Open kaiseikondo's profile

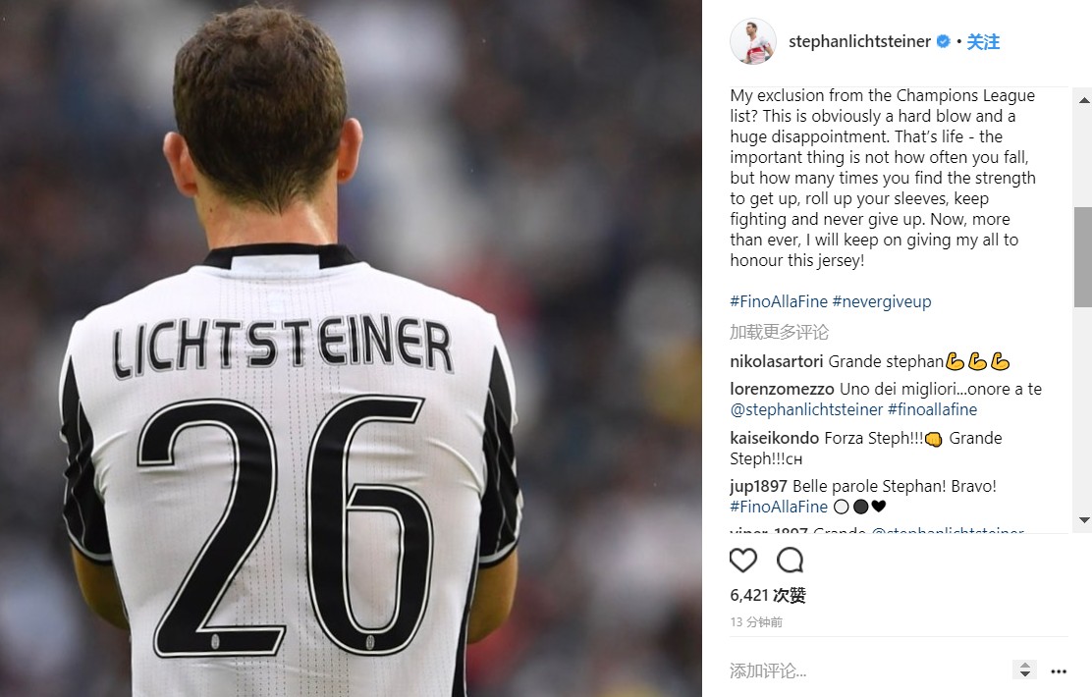tap(775, 438)
